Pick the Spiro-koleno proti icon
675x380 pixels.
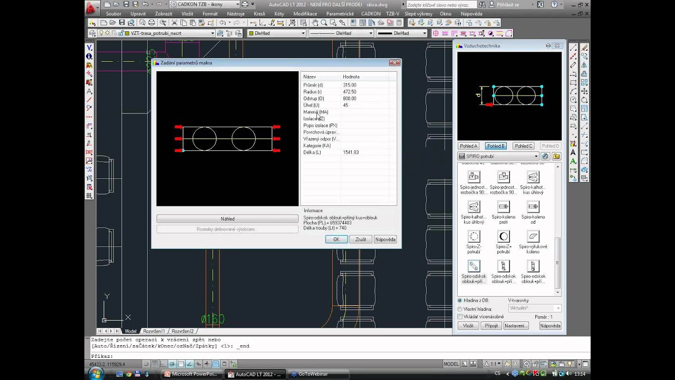504,207
